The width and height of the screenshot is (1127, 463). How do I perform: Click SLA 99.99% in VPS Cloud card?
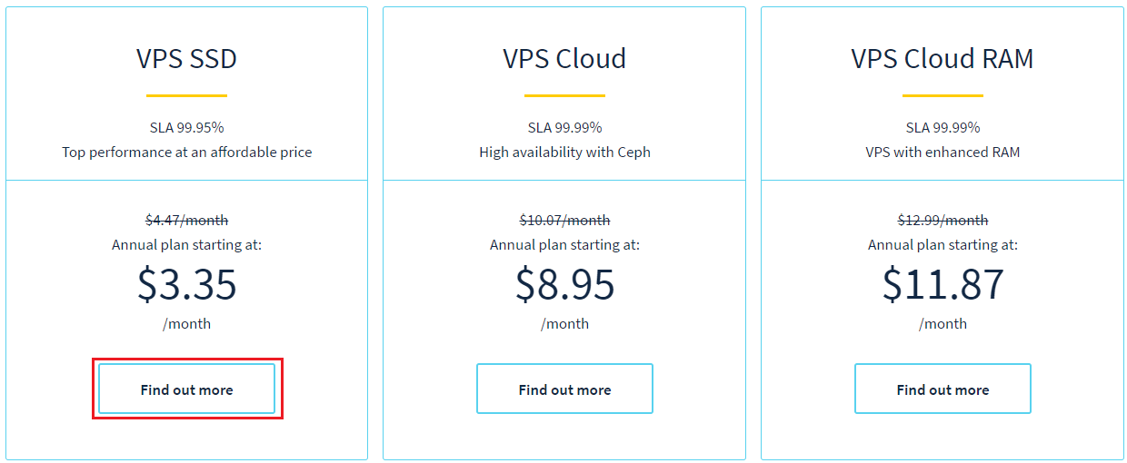tap(564, 127)
